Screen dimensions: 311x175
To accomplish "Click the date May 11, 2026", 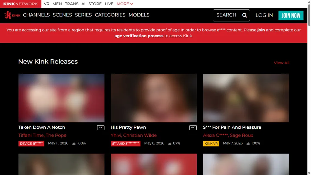I will (x=58, y=143).
